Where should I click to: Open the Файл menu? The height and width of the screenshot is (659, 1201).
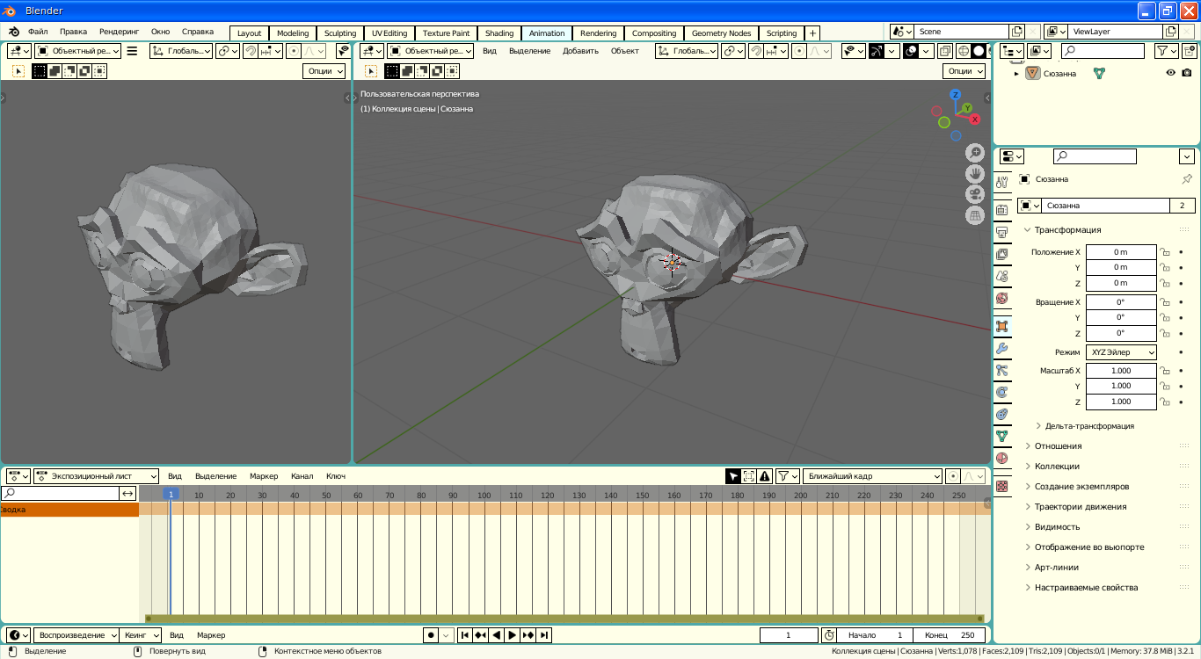pyautogui.click(x=38, y=32)
